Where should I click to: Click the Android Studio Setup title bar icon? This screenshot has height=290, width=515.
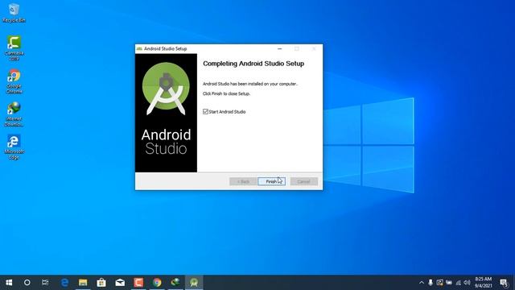tap(139, 48)
